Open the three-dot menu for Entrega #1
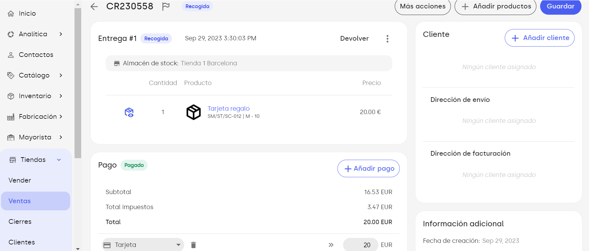Image resolution: width=589 pixels, height=251 pixels. 388,39
